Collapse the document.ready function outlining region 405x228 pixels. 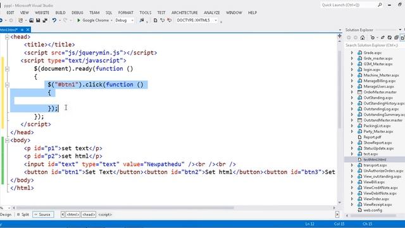[7, 69]
